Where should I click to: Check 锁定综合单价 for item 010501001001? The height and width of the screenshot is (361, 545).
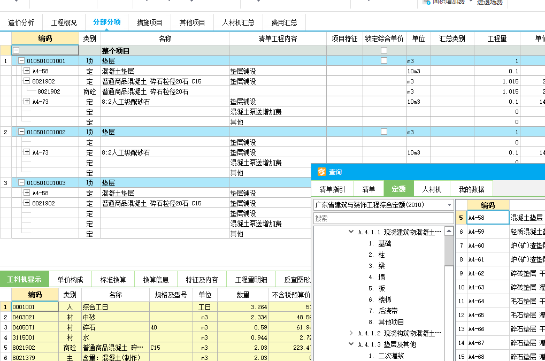tap(384, 60)
